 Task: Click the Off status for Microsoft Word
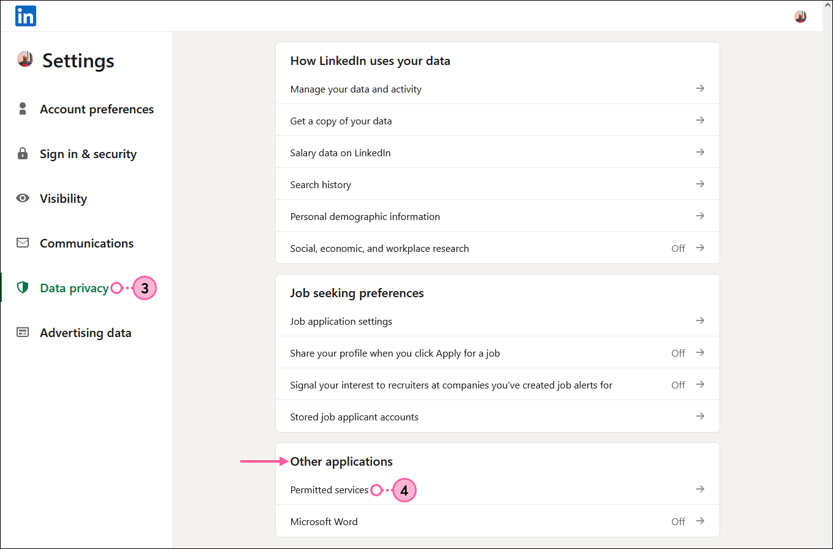(678, 521)
